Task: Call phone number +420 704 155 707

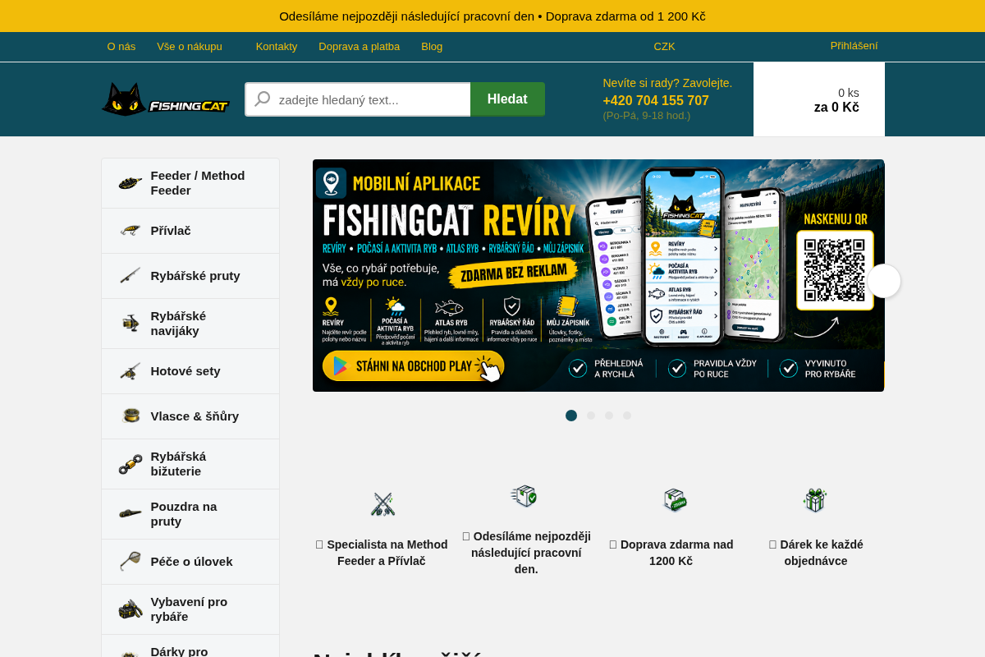Action: coord(656,101)
